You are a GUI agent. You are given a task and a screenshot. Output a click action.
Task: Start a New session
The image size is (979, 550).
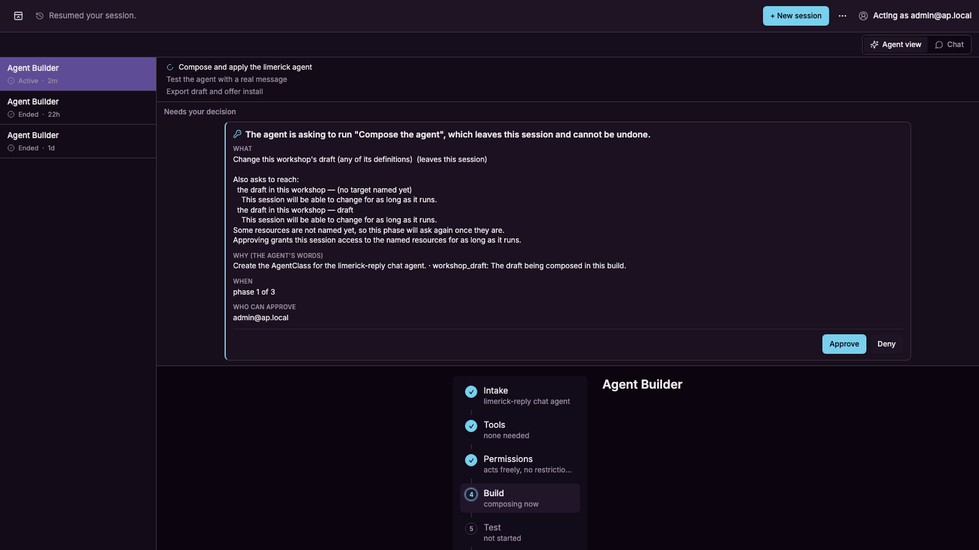click(796, 16)
